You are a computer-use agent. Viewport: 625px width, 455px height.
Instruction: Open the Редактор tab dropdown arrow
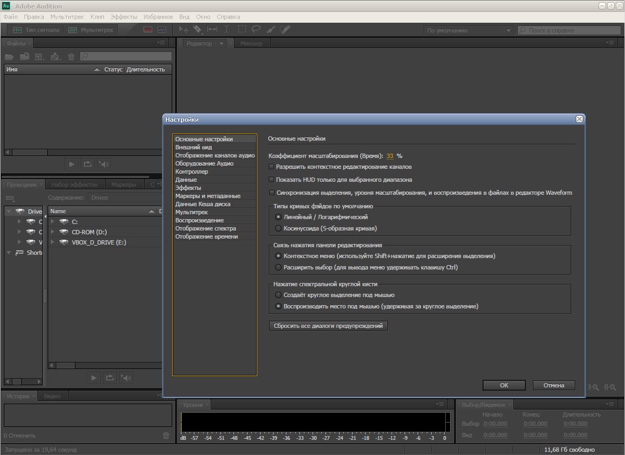pyautogui.click(x=222, y=43)
